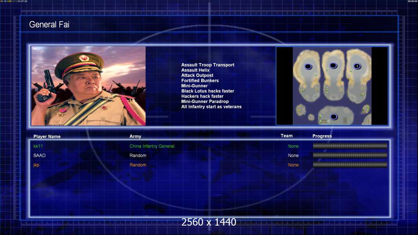Click the 'Player Name' column header

[x=47, y=136]
